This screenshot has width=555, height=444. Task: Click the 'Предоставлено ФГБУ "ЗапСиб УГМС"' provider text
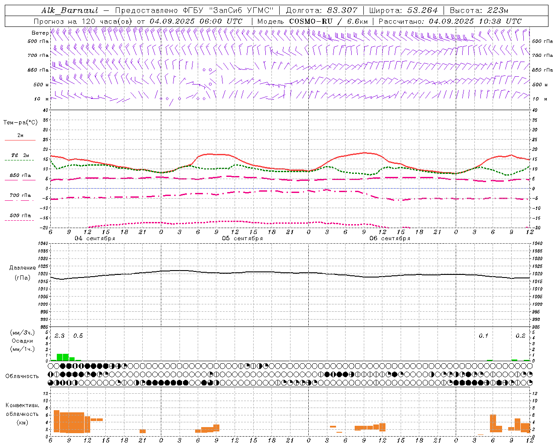pos(194,10)
